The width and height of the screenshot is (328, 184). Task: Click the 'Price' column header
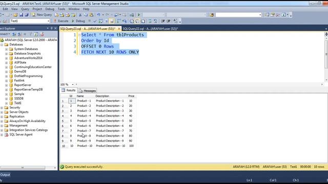point(131,96)
